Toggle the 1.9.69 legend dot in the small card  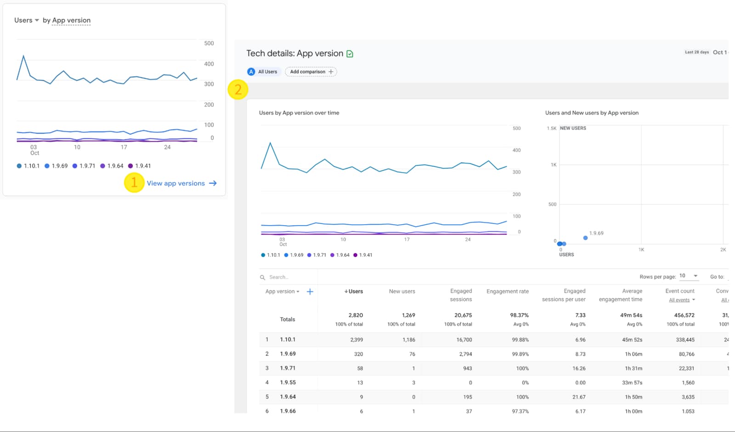tap(47, 166)
